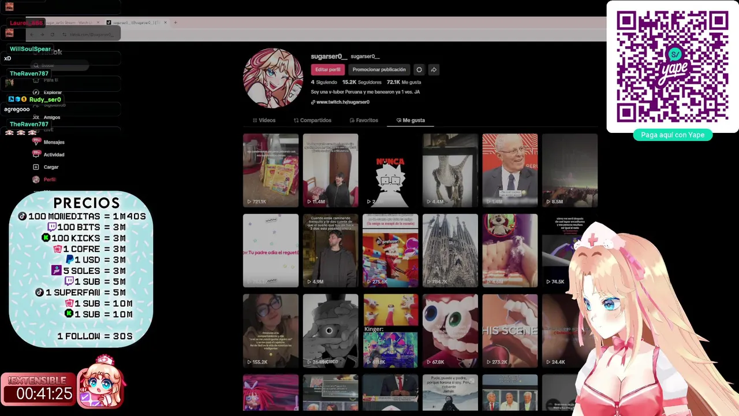This screenshot has height=416, width=739.
Task: Open the video with 721.1K views
Action: (271, 170)
